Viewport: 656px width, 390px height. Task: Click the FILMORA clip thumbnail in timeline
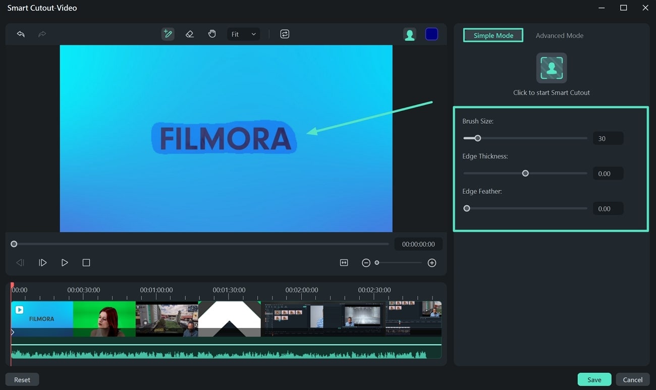[x=42, y=319]
